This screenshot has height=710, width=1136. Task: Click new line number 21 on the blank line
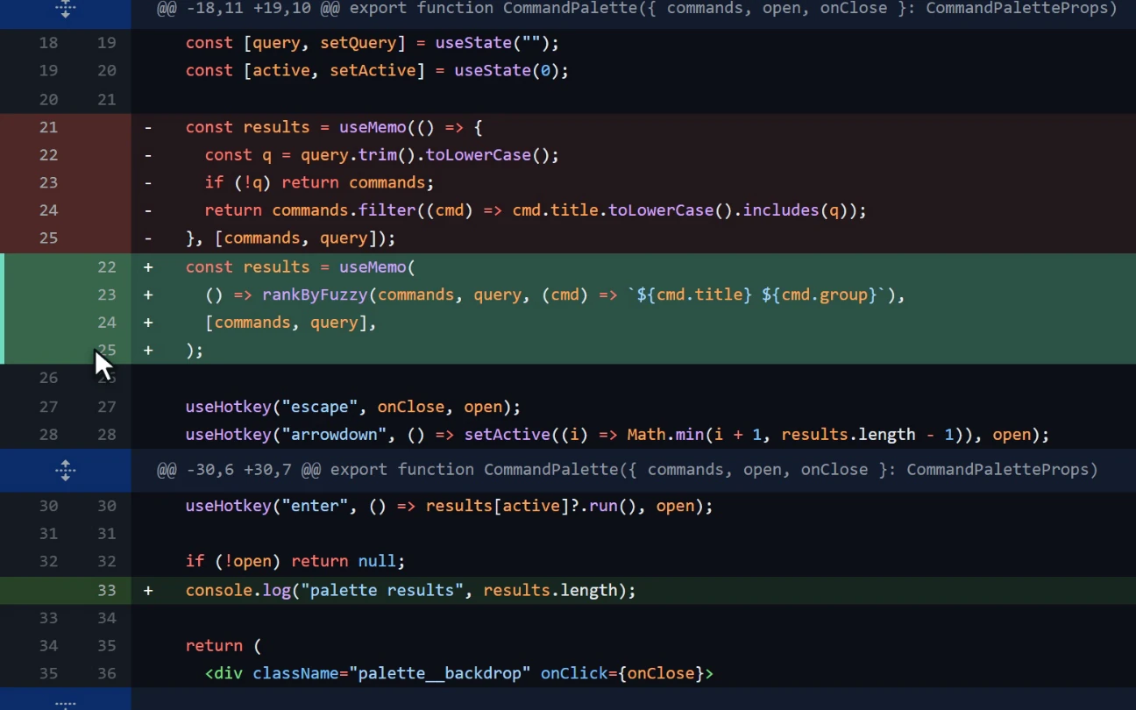tap(107, 99)
